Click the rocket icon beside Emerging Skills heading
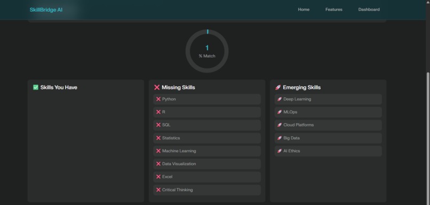This screenshot has height=205, width=430. click(278, 87)
